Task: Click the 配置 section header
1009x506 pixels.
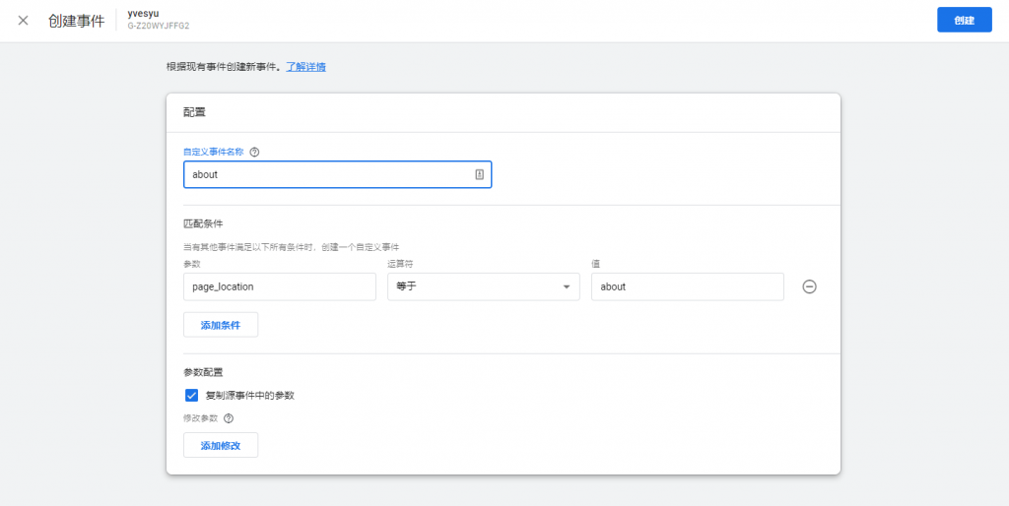Action: click(x=194, y=112)
